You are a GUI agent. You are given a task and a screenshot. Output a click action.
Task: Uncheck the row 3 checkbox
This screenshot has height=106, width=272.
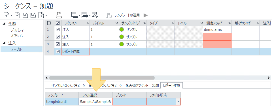click(58, 44)
